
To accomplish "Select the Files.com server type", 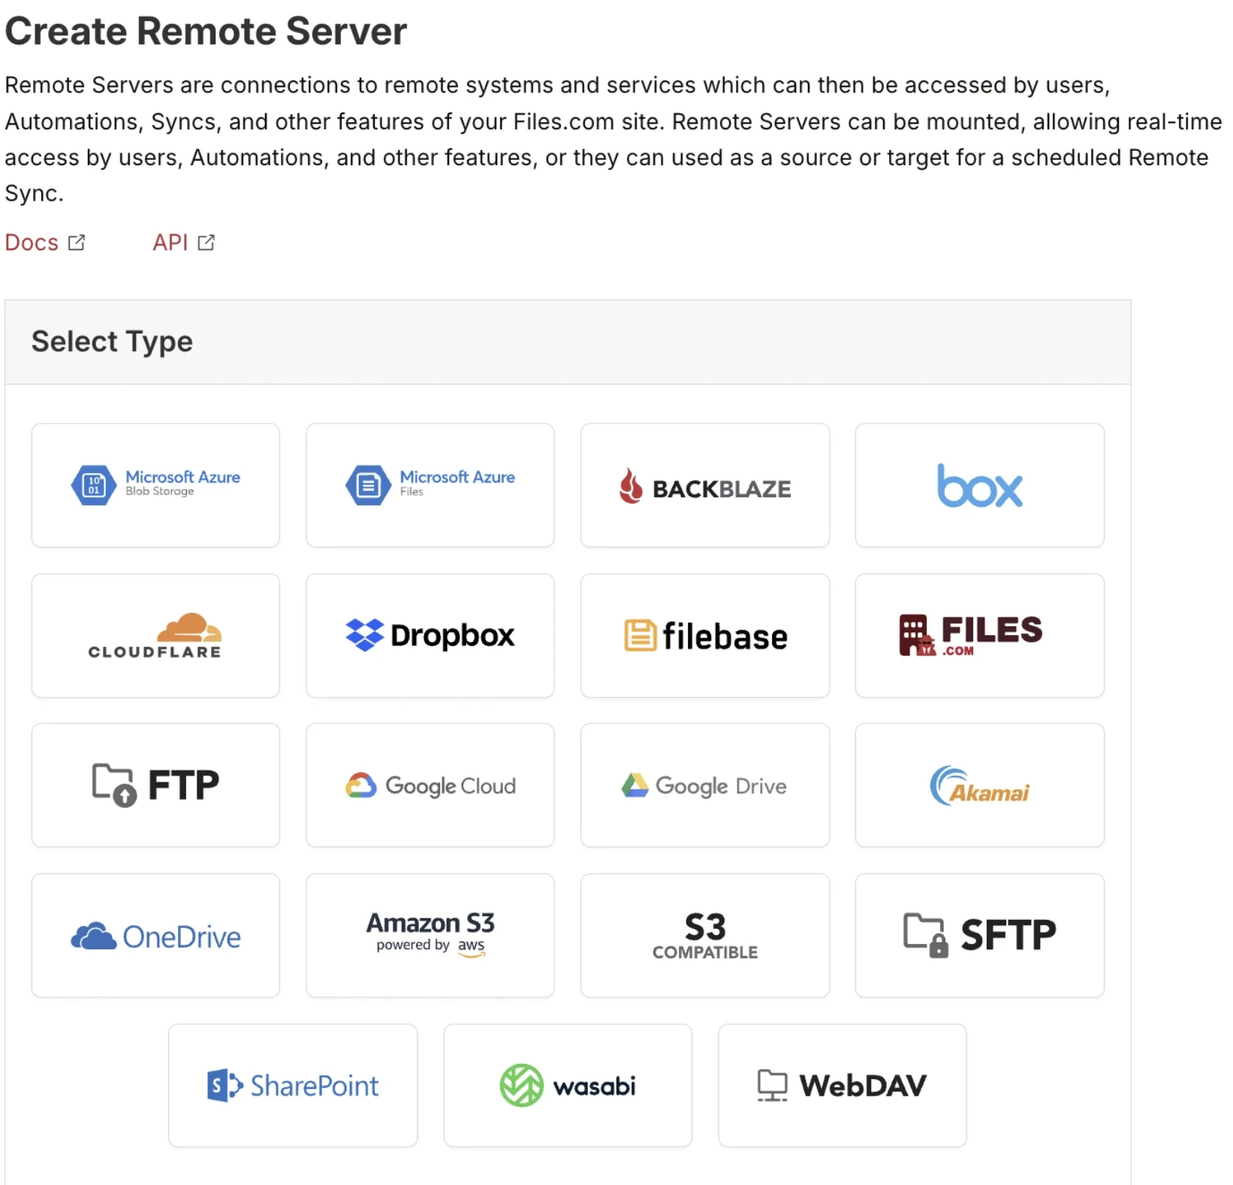I will pyautogui.click(x=980, y=635).
